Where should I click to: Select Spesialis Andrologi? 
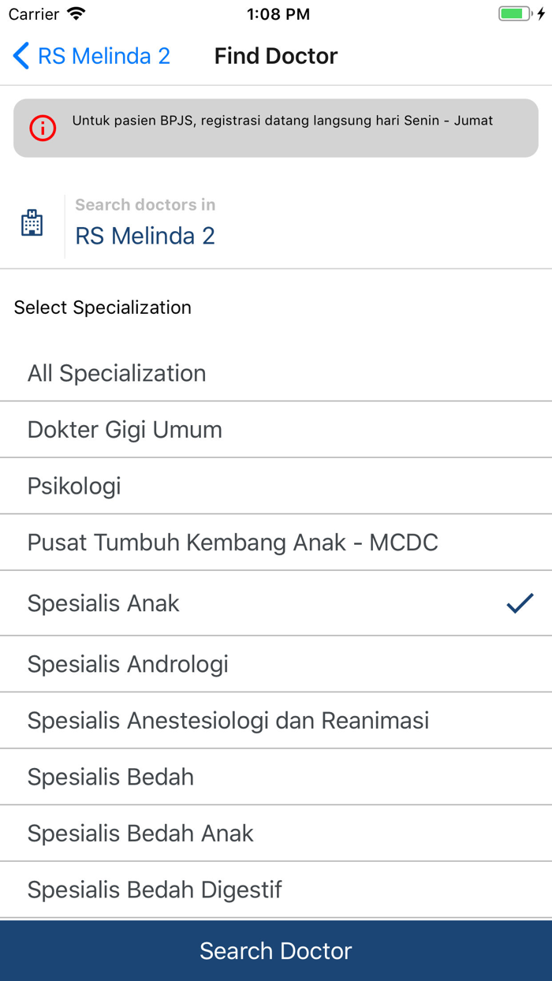tap(129, 663)
